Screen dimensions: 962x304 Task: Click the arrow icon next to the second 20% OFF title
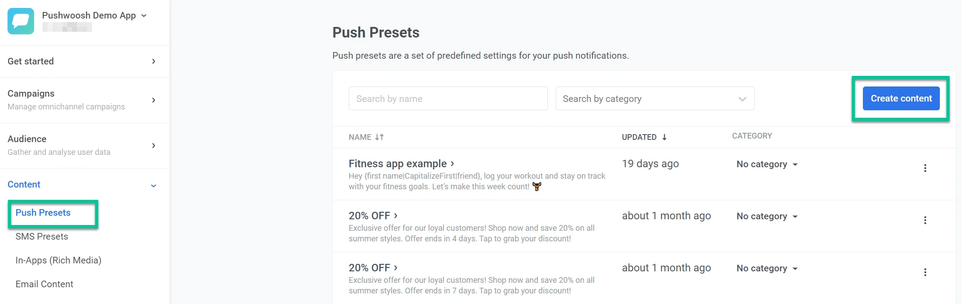pyautogui.click(x=396, y=267)
